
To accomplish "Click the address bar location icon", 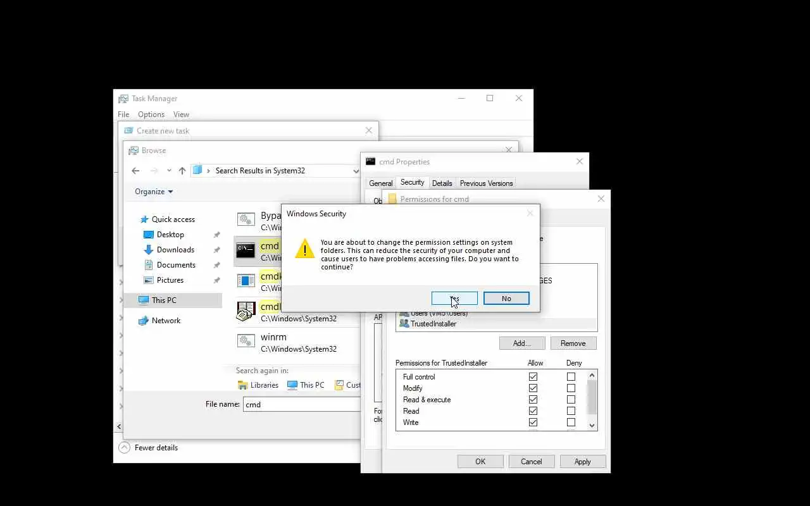I will (x=197, y=170).
